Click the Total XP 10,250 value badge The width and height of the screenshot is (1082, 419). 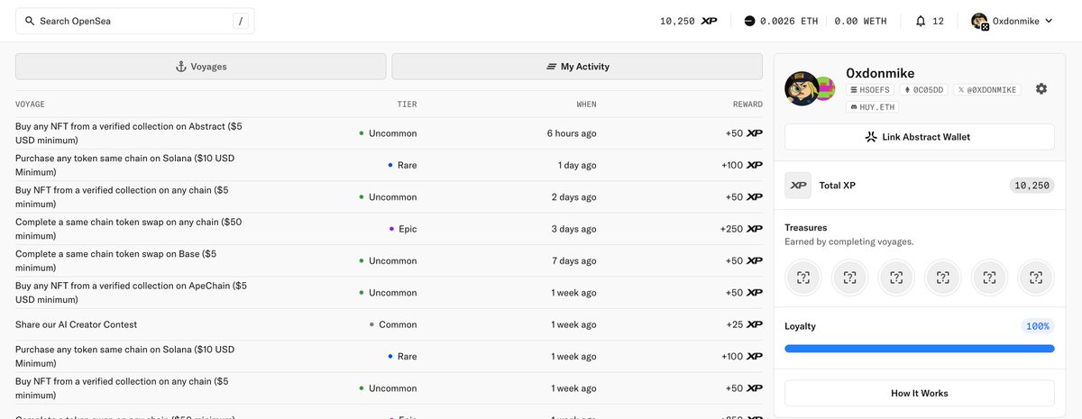coord(1032,186)
